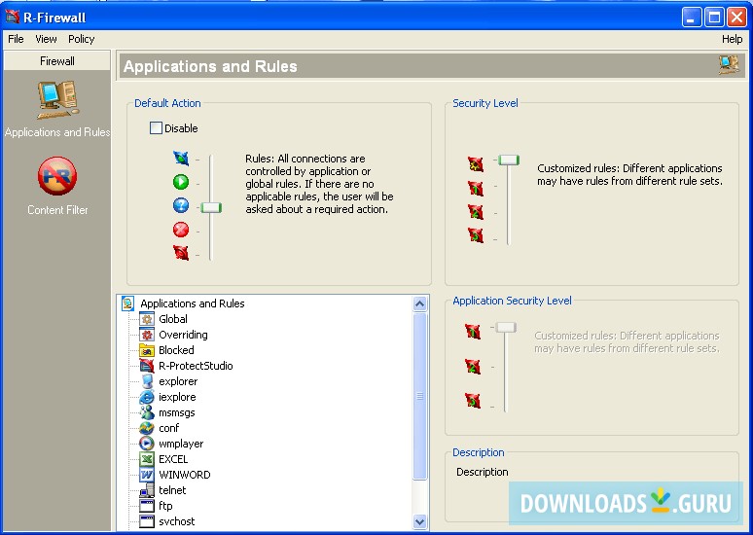753x535 pixels.
Task: Select telnet in the applications tree
Action: tap(172, 490)
